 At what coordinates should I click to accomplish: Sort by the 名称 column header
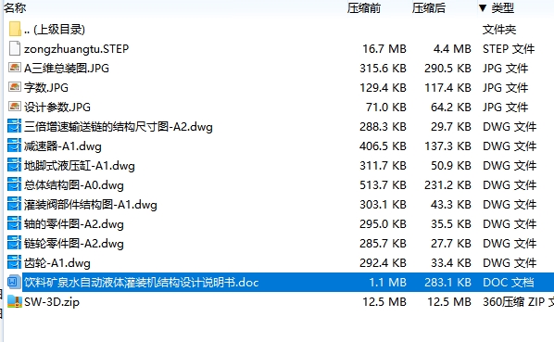15,7
